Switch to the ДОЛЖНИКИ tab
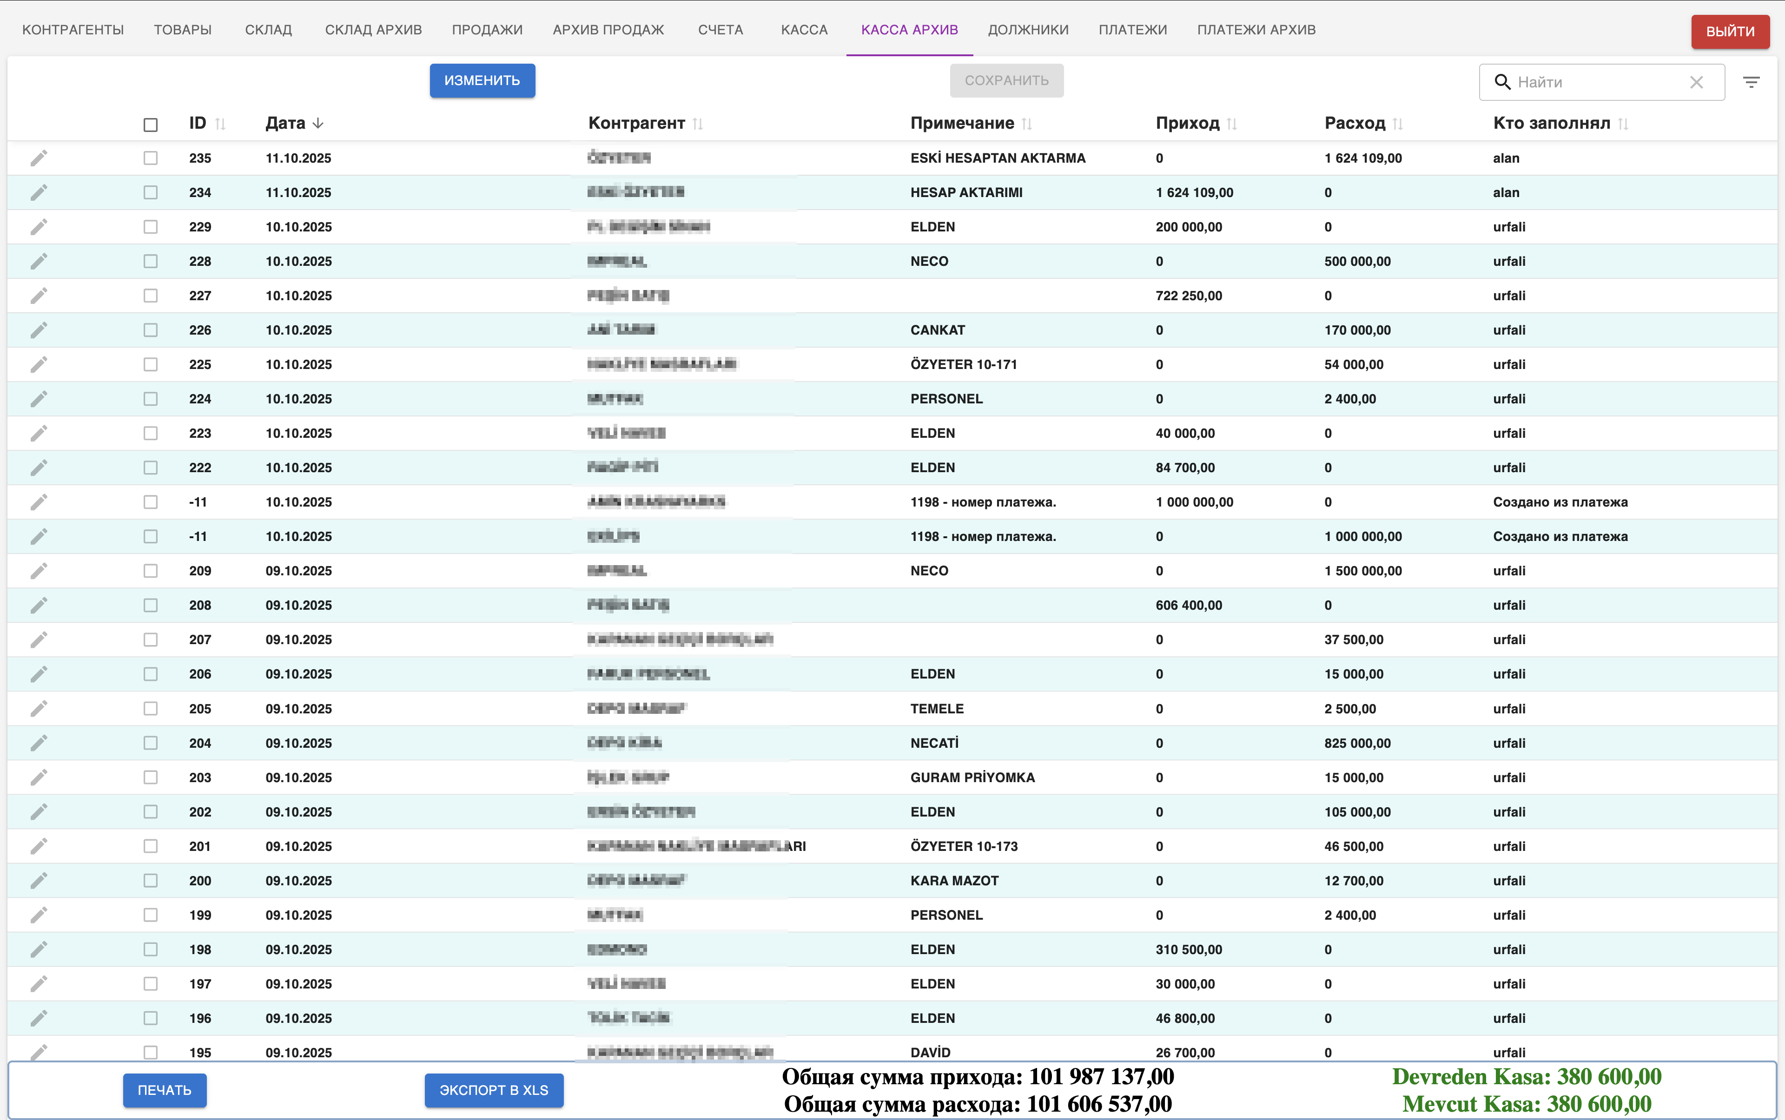Viewport: 1785px width, 1120px height. tap(1028, 30)
